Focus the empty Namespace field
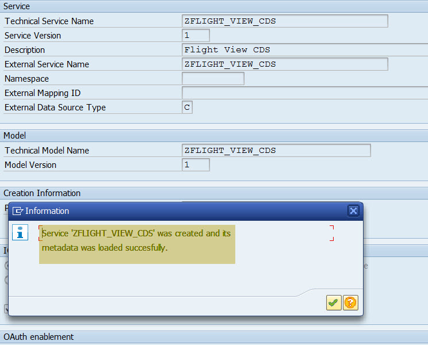428x345 pixels. [213, 79]
